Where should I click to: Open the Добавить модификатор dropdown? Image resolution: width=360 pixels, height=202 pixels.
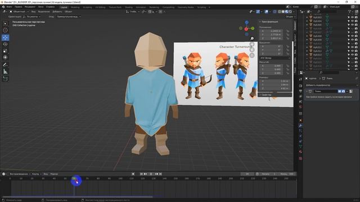[331, 85]
